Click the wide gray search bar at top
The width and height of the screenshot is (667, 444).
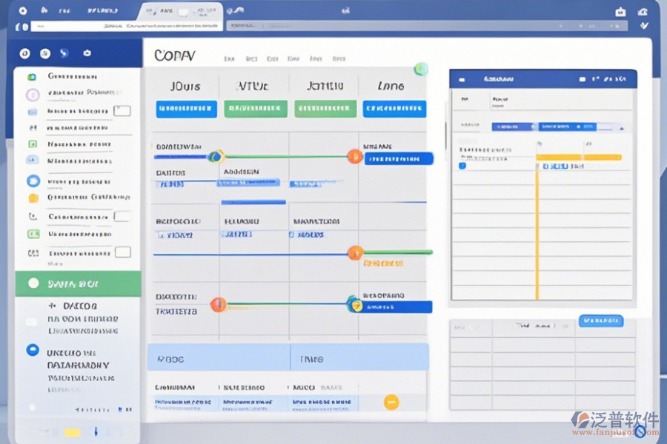(x=427, y=26)
